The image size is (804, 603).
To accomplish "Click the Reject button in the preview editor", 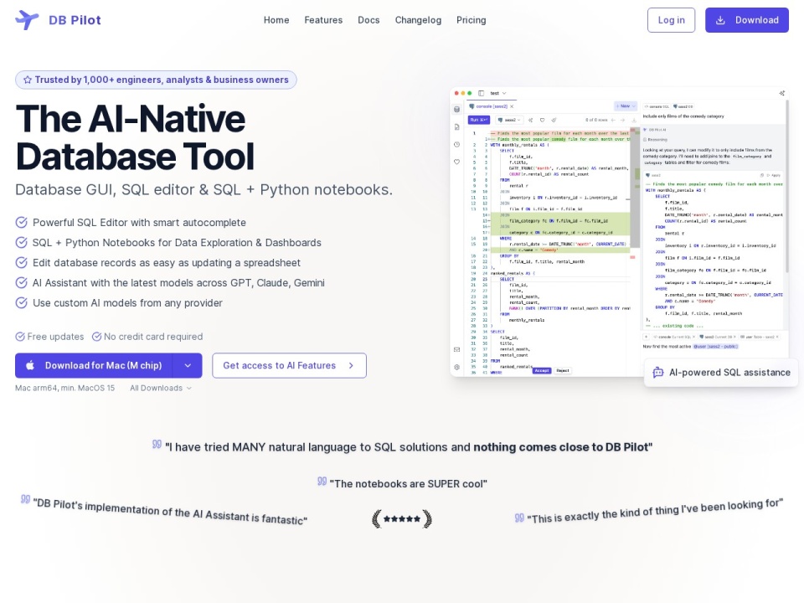I will point(563,370).
